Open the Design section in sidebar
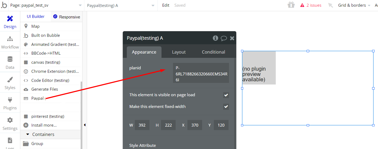378x149 pixels. (x=10, y=22)
